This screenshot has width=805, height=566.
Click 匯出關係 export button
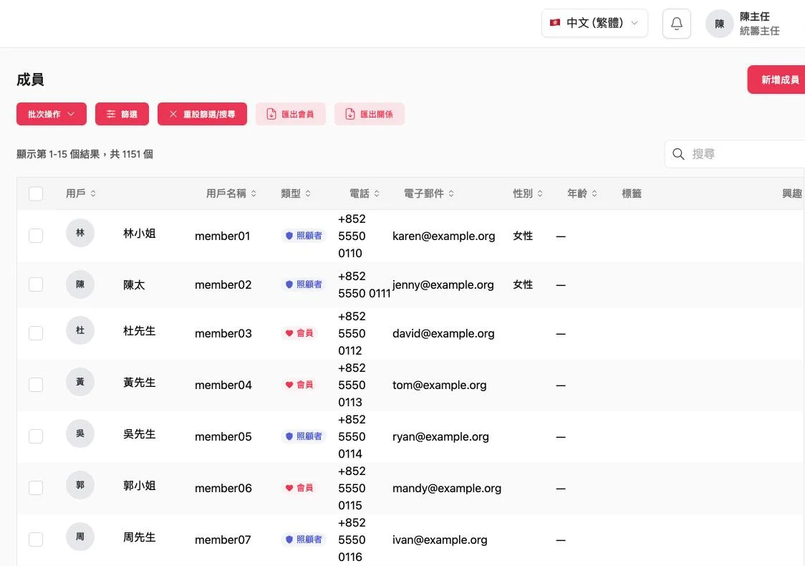click(x=369, y=114)
